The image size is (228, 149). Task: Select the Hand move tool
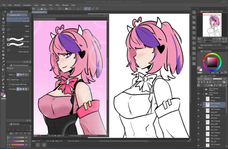pos(3,19)
